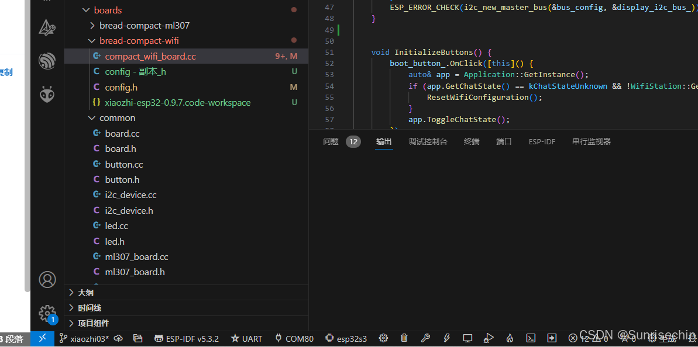Click the xiaozhi03* git branch indicator
698x347 pixels.
[85, 339]
